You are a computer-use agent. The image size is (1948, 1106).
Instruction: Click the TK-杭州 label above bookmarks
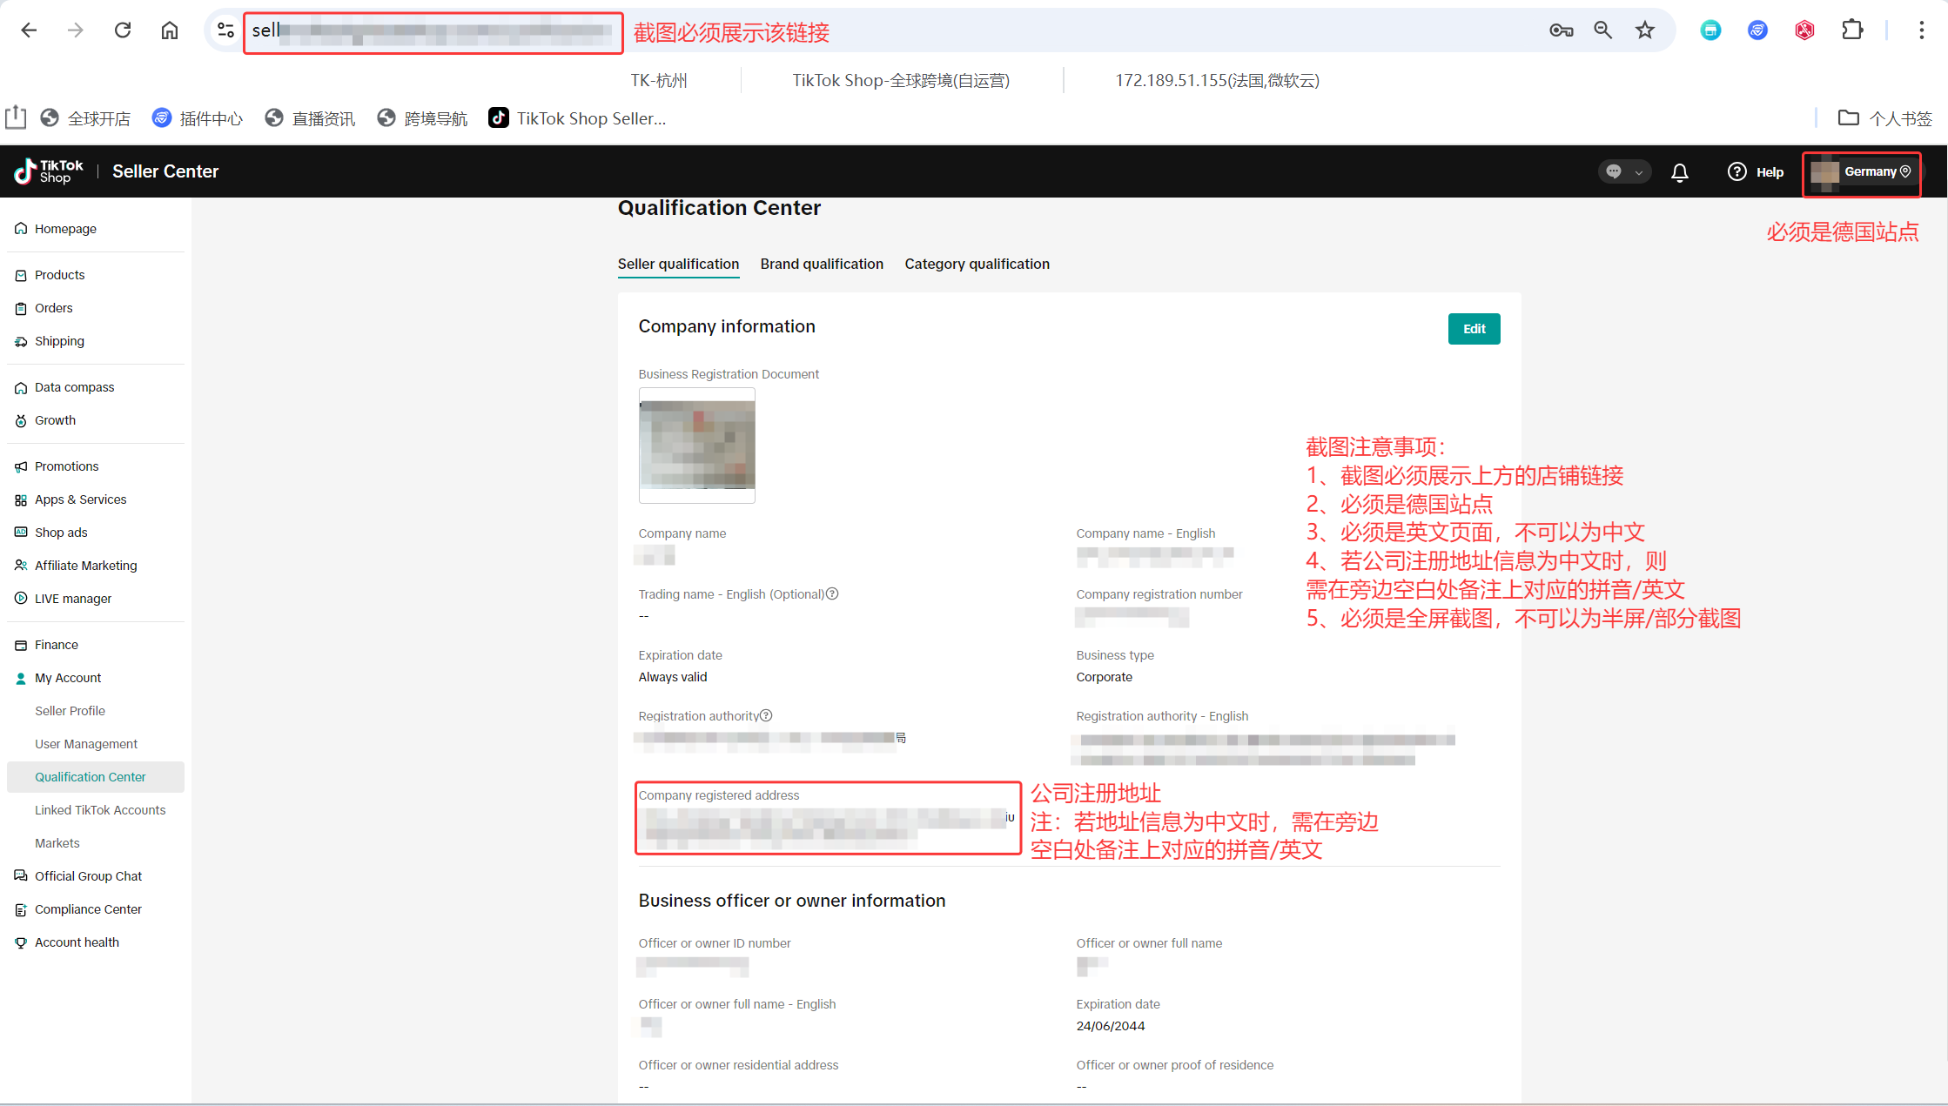pyautogui.click(x=659, y=80)
